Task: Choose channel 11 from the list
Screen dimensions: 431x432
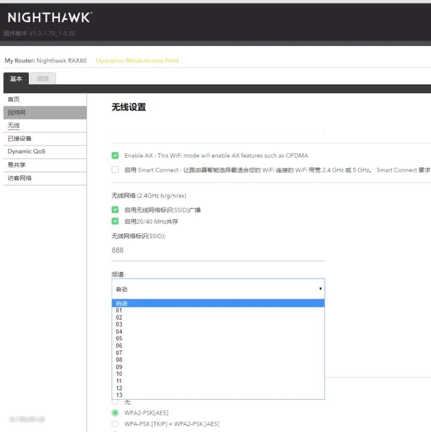Action: 218,381
